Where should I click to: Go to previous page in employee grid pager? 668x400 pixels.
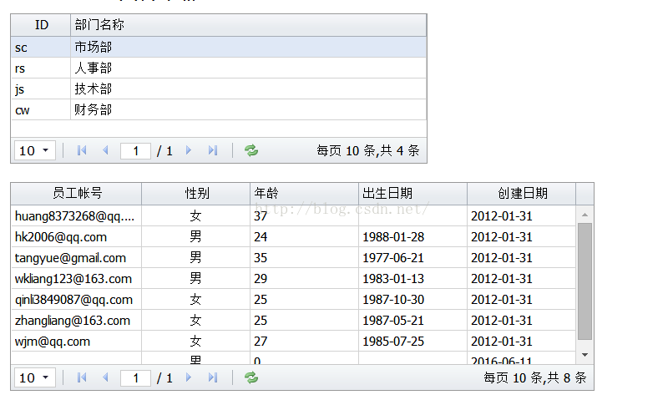[106, 377]
